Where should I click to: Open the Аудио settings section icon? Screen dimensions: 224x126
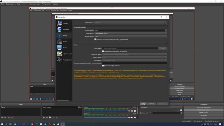(x=59, y=42)
